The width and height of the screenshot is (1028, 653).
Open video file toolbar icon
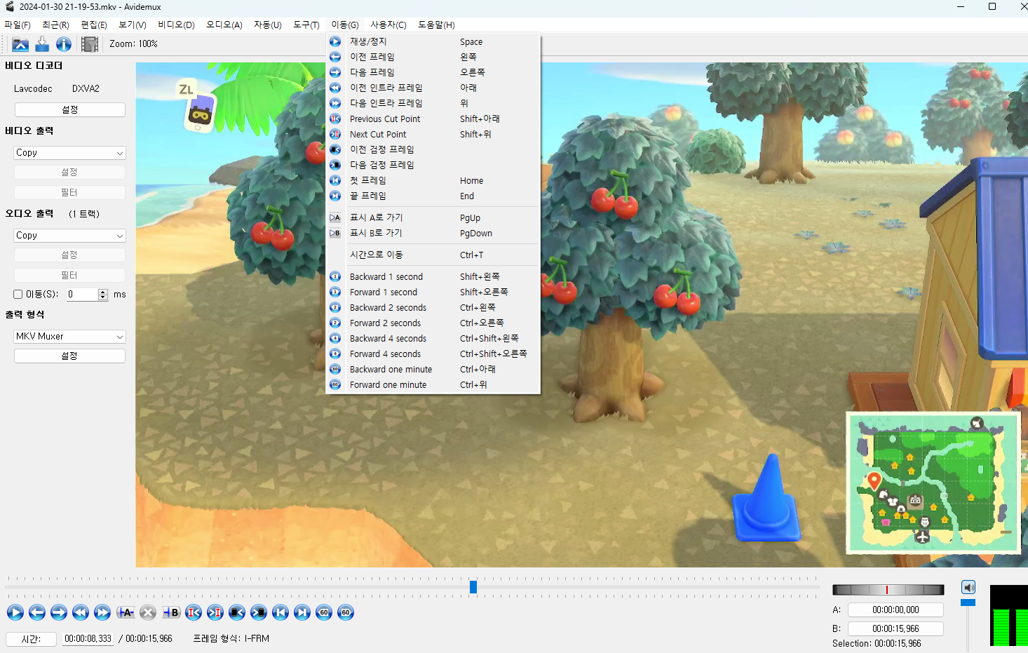(x=20, y=44)
